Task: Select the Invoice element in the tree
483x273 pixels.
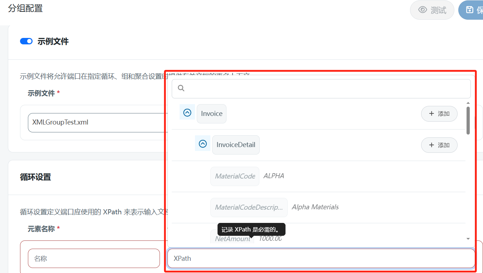Action: (211, 113)
